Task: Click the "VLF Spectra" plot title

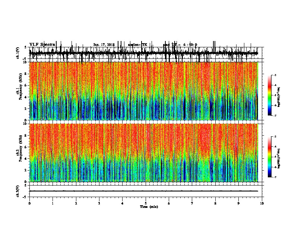Action: (42, 44)
